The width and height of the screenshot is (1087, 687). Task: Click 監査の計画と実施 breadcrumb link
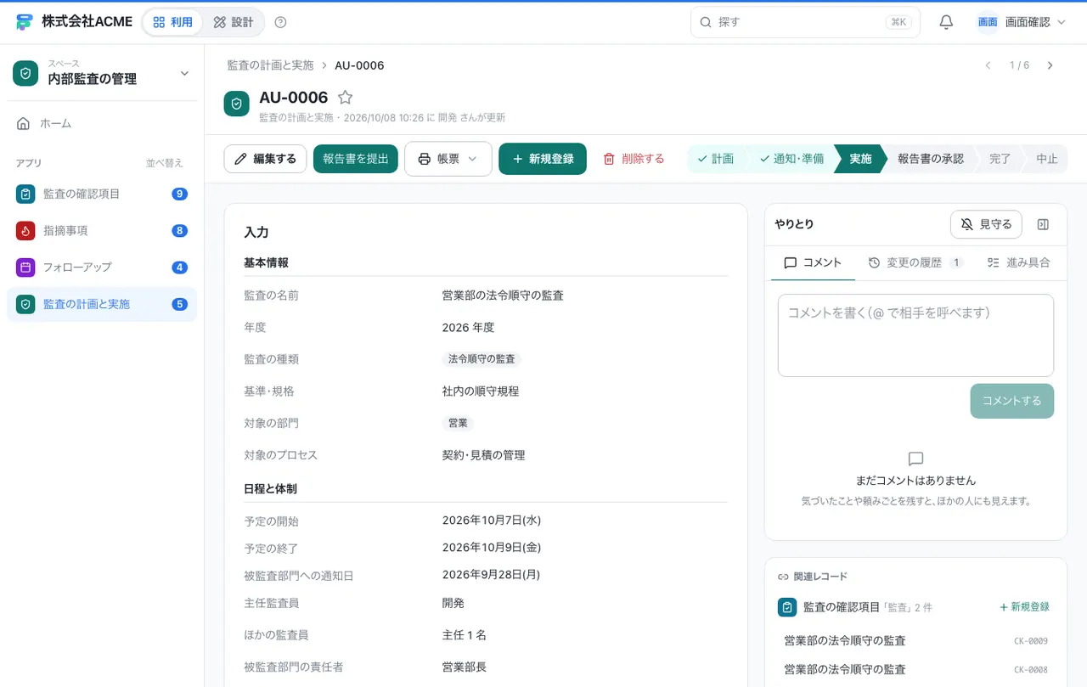pos(270,65)
